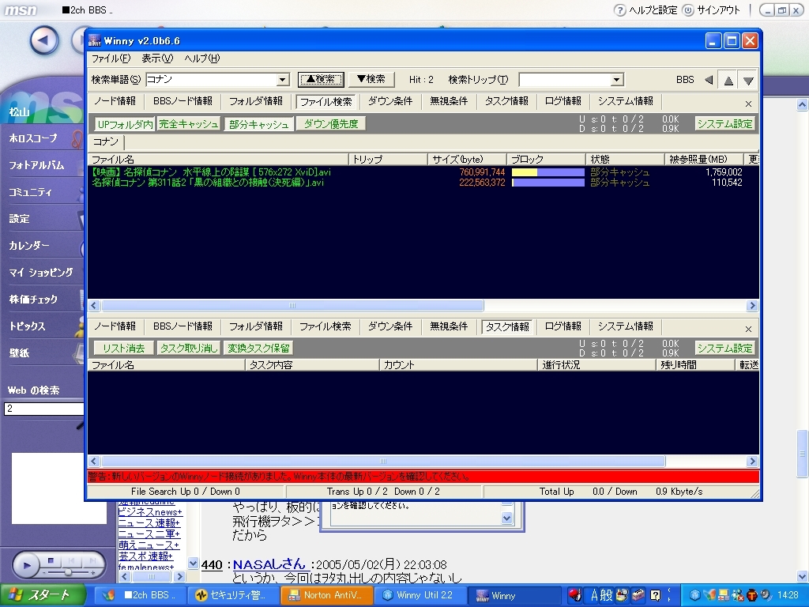Switch file search pane to ダウン条件 tab
Screen dimensions: 809x607
pyautogui.click(x=390, y=101)
